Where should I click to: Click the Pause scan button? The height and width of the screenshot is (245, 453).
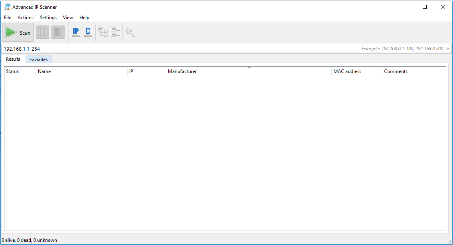tap(42, 32)
